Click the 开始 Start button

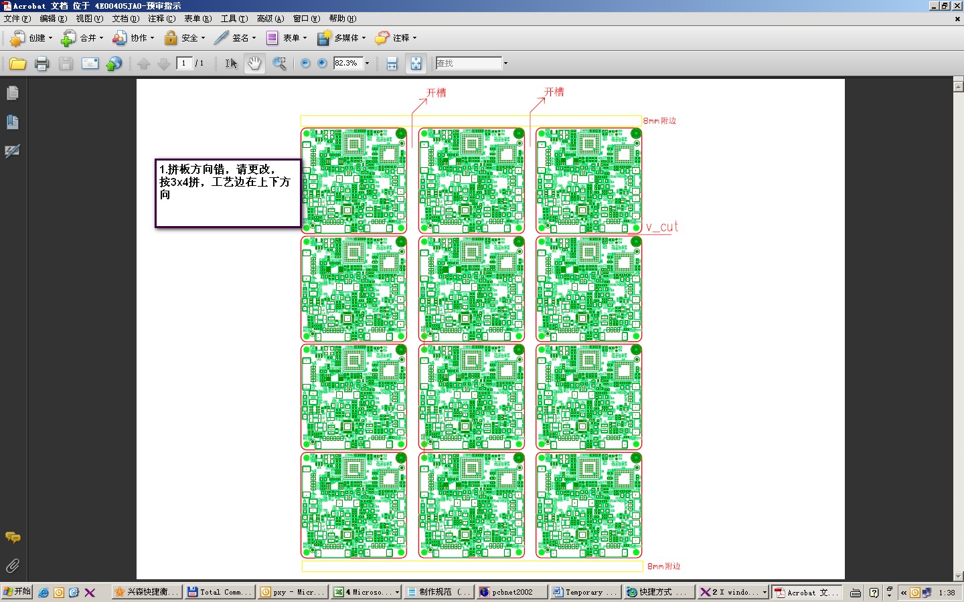click(x=17, y=592)
